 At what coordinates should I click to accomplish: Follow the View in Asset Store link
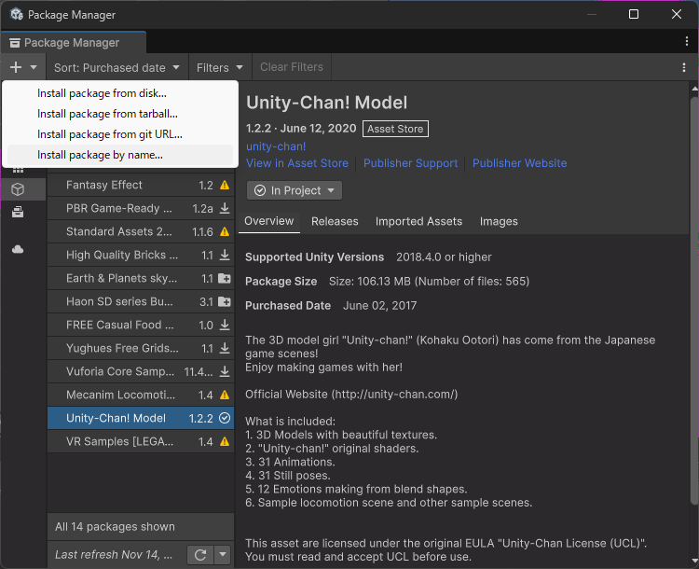coord(297,163)
